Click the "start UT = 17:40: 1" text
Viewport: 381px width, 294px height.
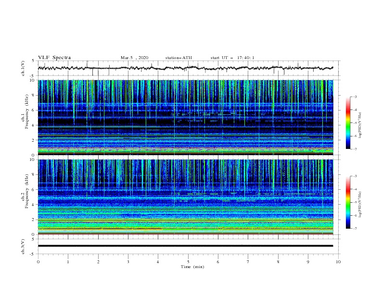[232, 58]
